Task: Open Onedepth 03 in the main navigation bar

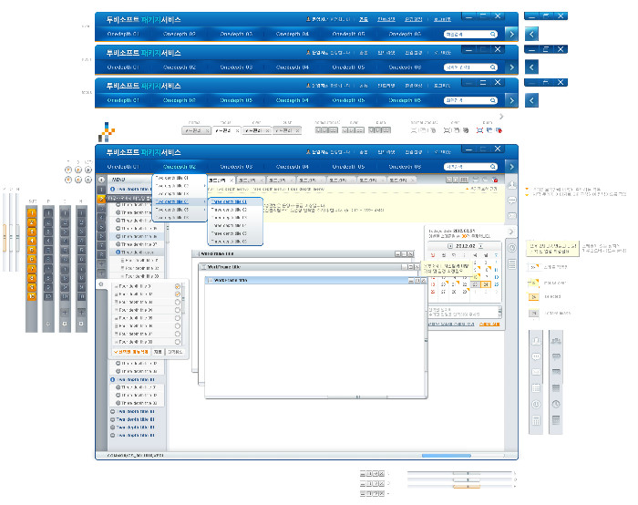Action: [235, 167]
